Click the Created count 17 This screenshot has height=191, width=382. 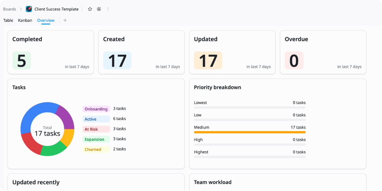(117, 61)
